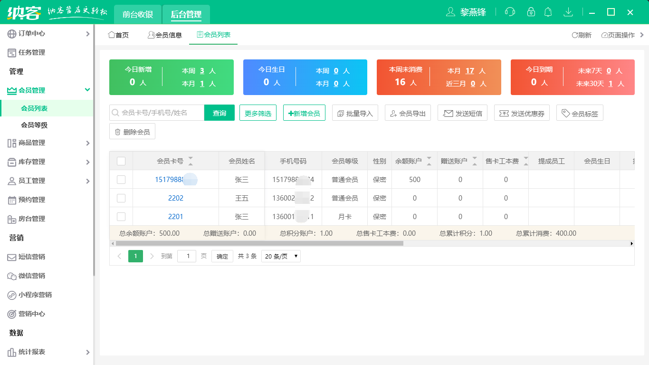The width and height of the screenshot is (649, 365).
Task: Switch to the Member Info (会员信息) tab
Action: (164, 35)
